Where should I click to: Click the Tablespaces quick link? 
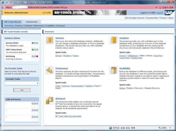(x=133, y=56)
